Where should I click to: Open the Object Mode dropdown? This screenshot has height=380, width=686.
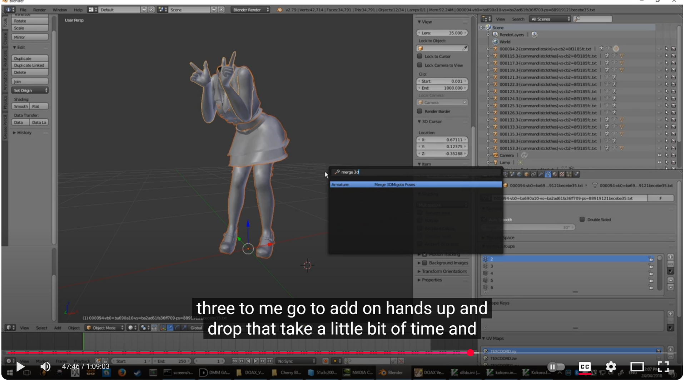tap(105, 327)
